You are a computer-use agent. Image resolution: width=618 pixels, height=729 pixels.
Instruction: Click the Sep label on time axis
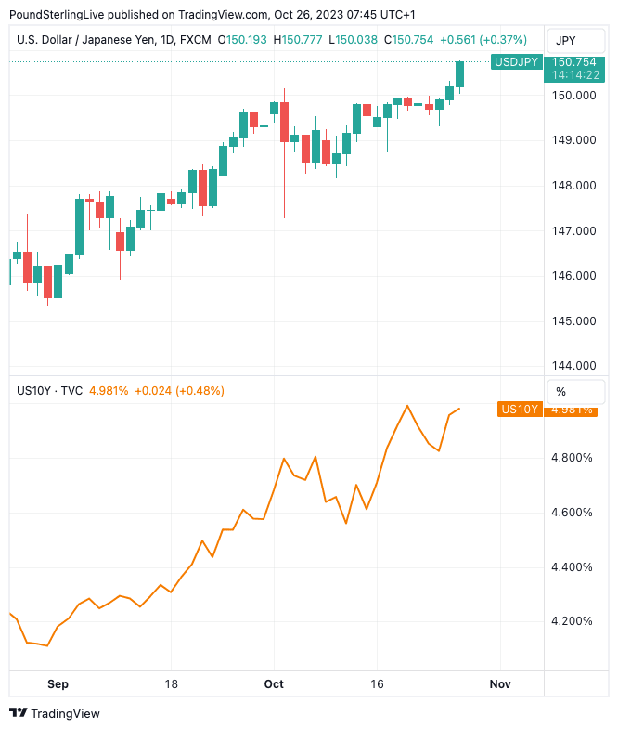coord(58,684)
